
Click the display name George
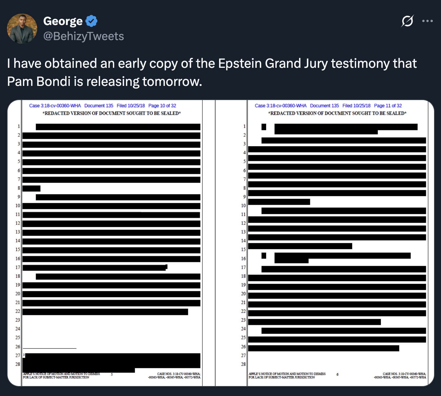pos(63,21)
